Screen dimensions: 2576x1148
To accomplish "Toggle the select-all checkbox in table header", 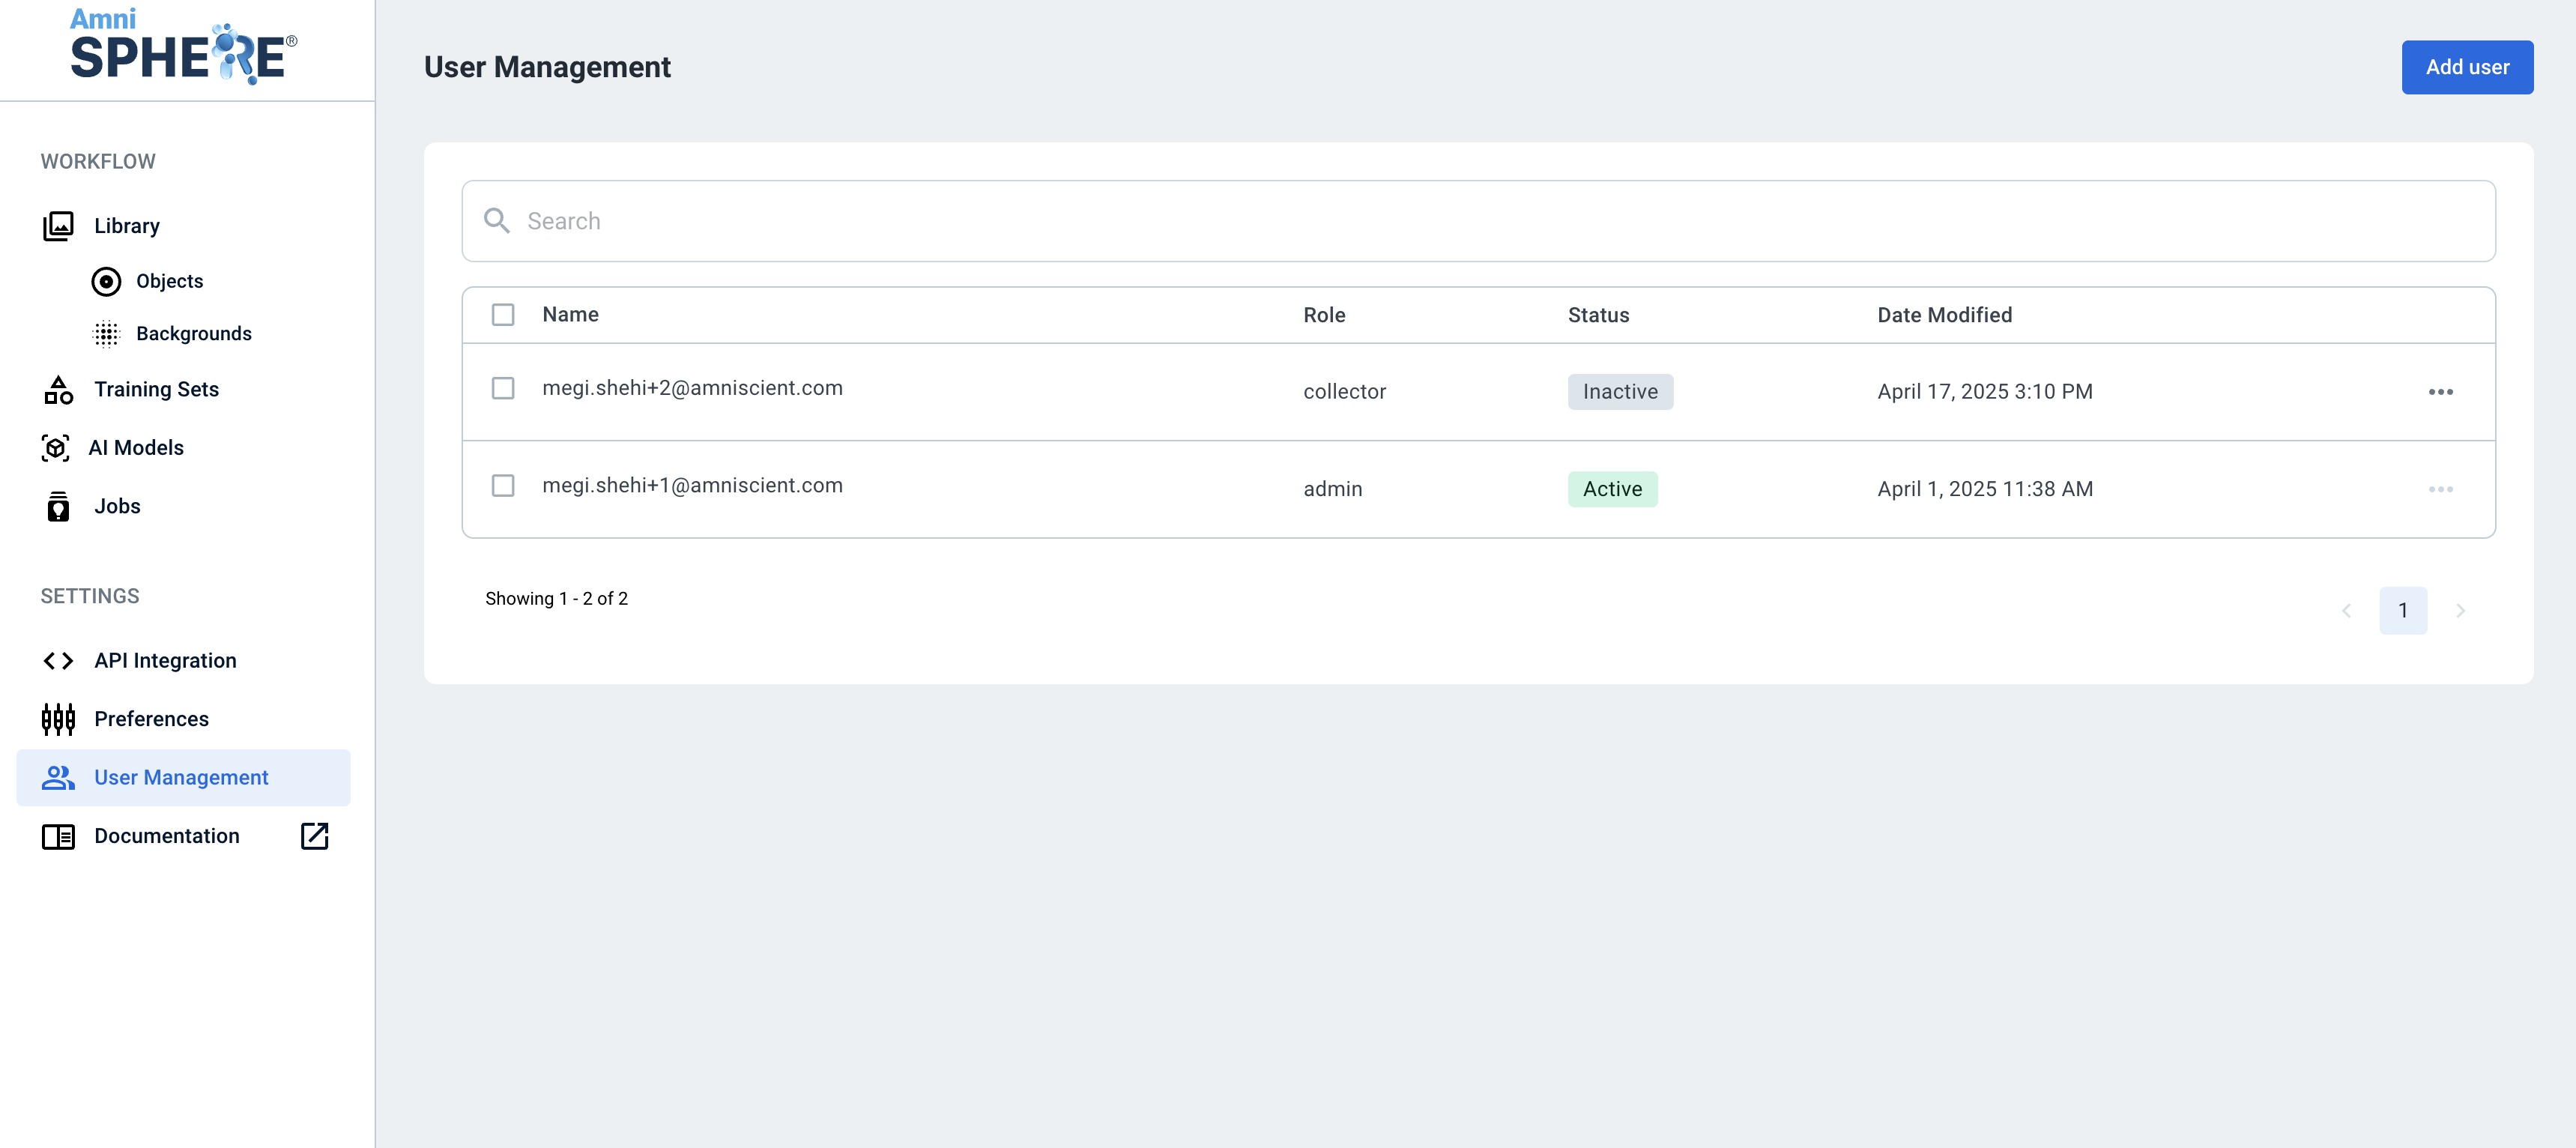I will tap(503, 315).
